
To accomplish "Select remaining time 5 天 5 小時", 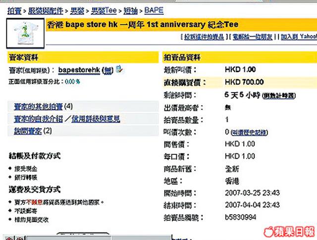I will [x=242, y=95].
